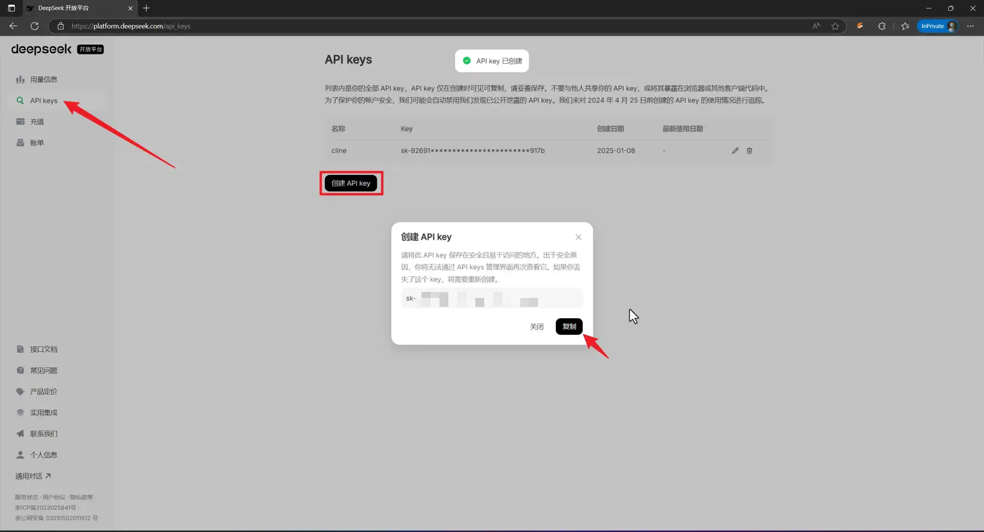This screenshot has height=532, width=984.
Task: Add this page to favorites
Action: pos(835,26)
